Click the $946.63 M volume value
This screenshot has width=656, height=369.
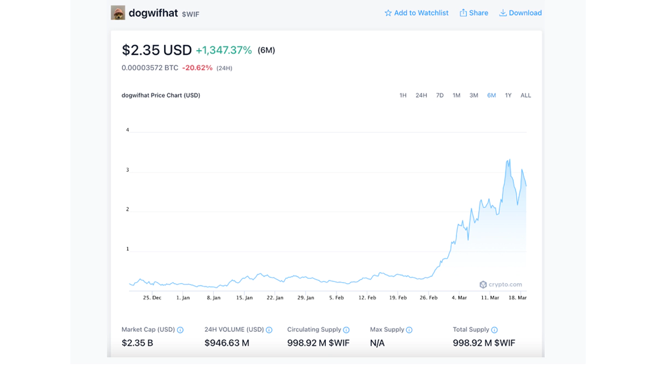click(x=227, y=343)
